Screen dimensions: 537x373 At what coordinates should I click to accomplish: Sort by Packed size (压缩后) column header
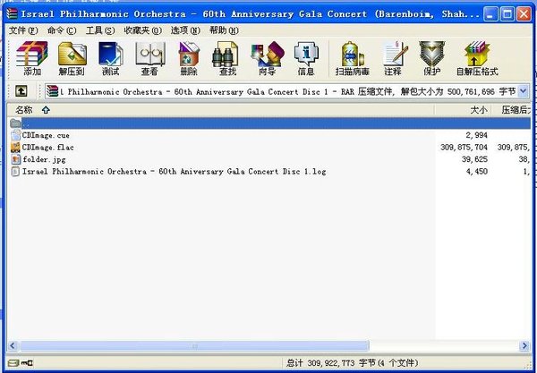(511, 110)
